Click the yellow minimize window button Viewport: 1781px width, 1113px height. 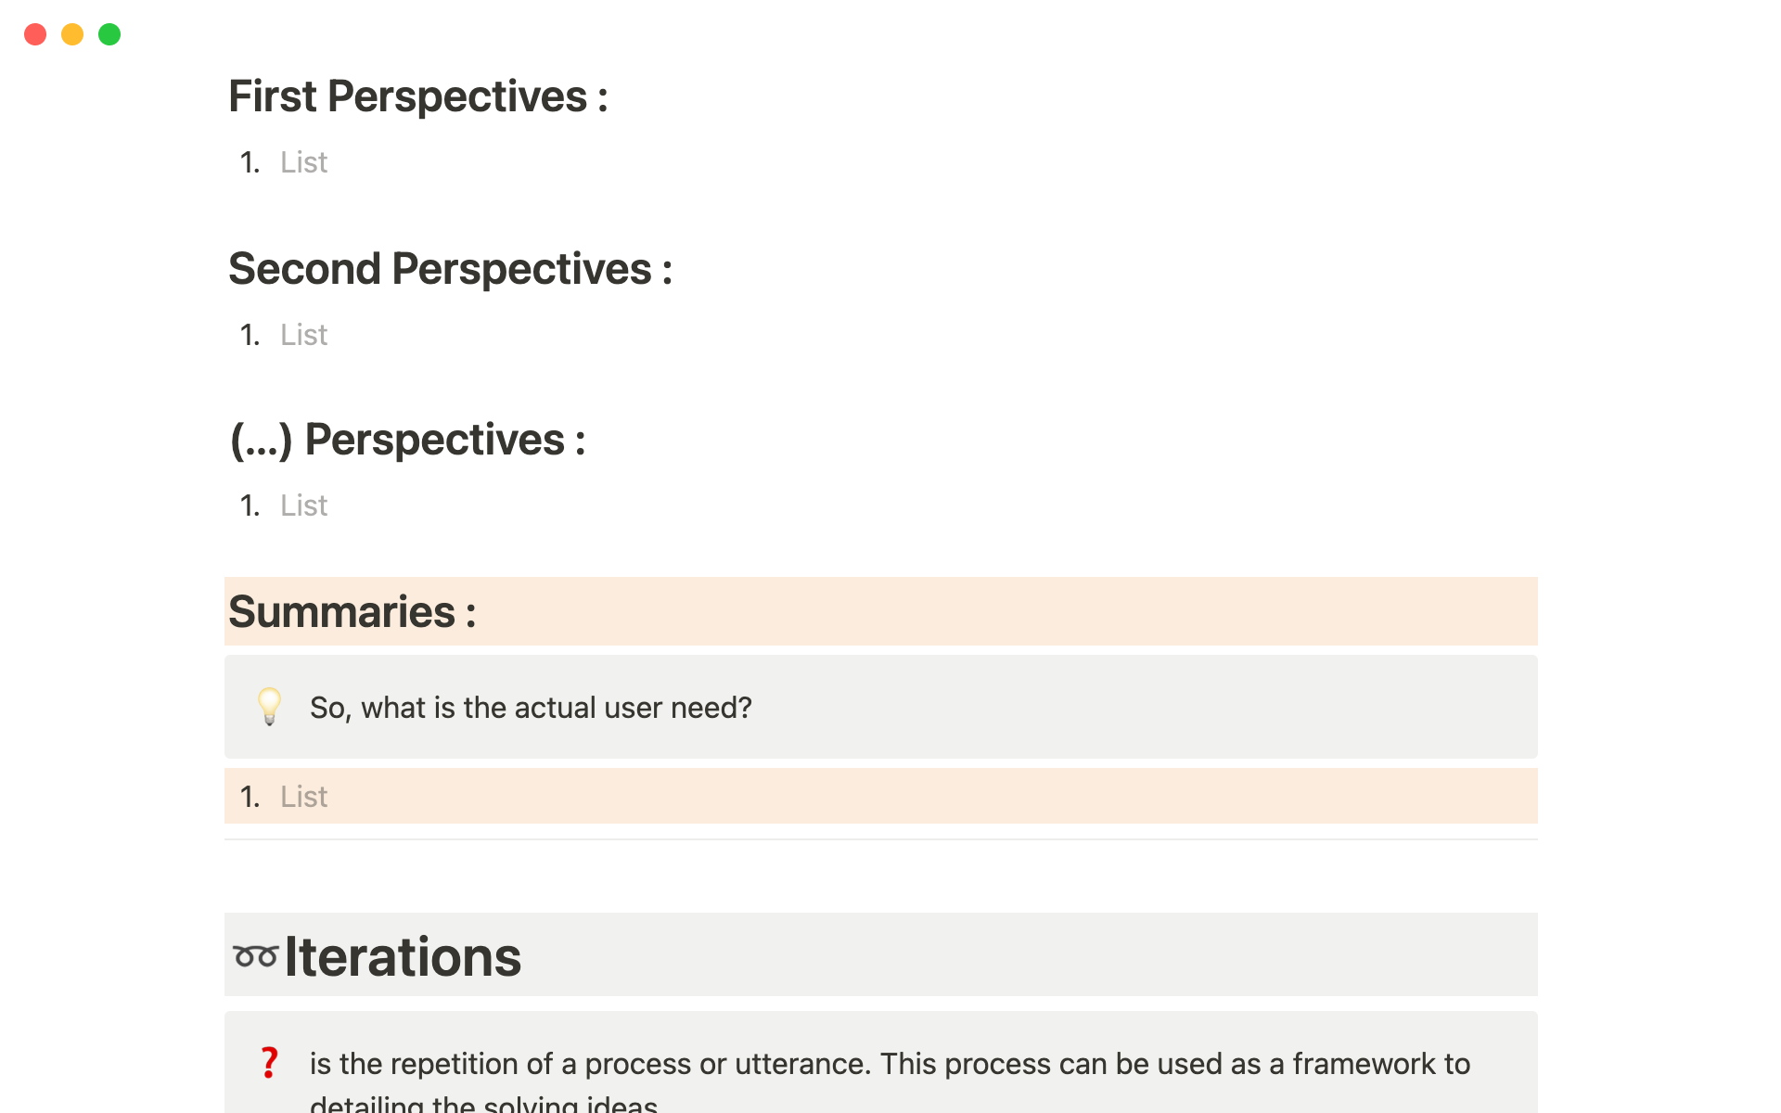tap(72, 34)
